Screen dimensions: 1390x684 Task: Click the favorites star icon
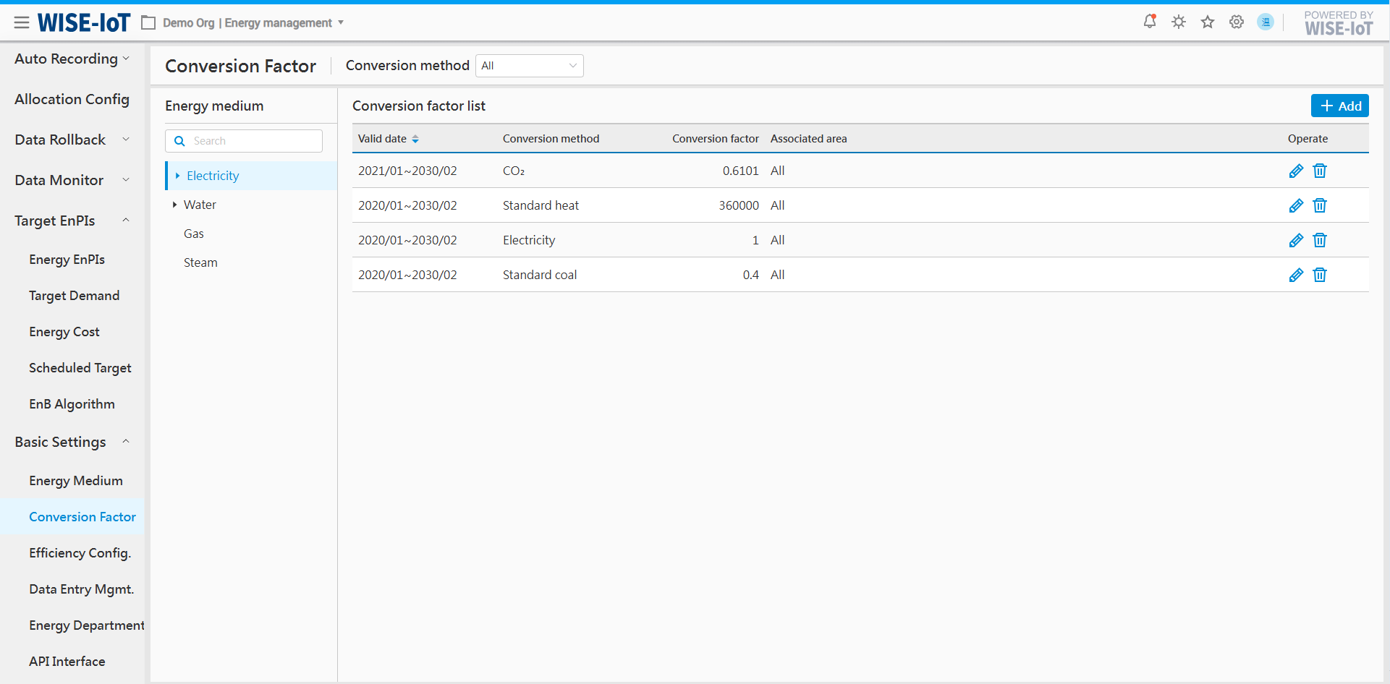tap(1208, 22)
